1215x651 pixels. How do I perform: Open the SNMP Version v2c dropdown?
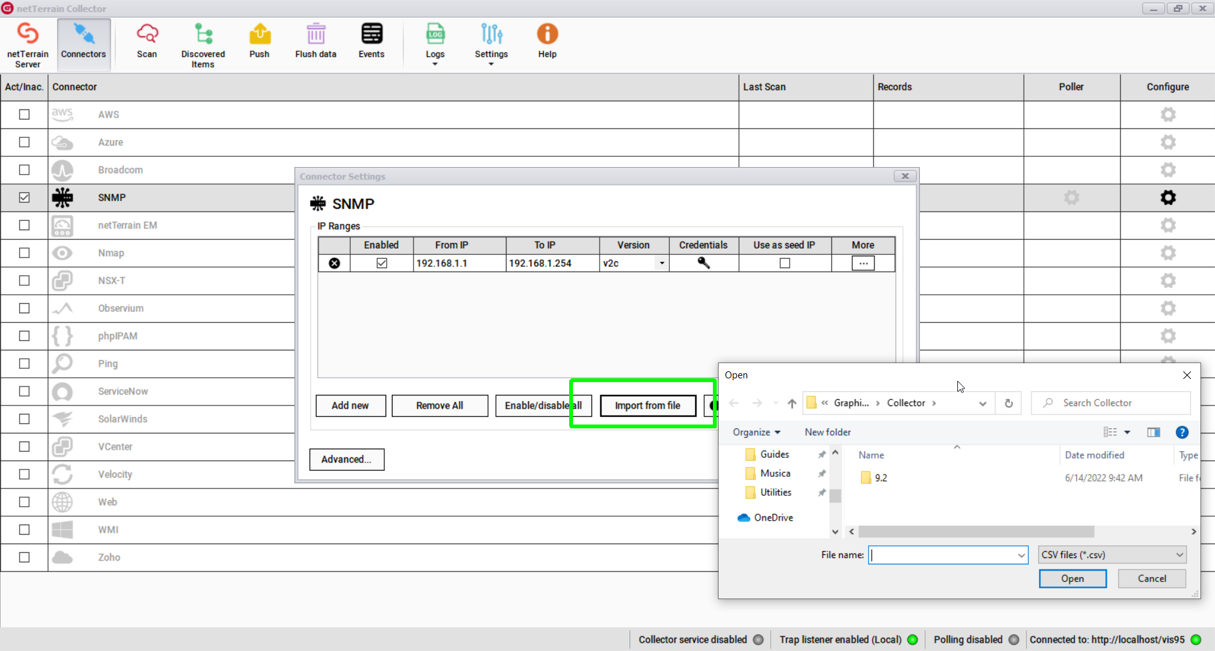(662, 263)
